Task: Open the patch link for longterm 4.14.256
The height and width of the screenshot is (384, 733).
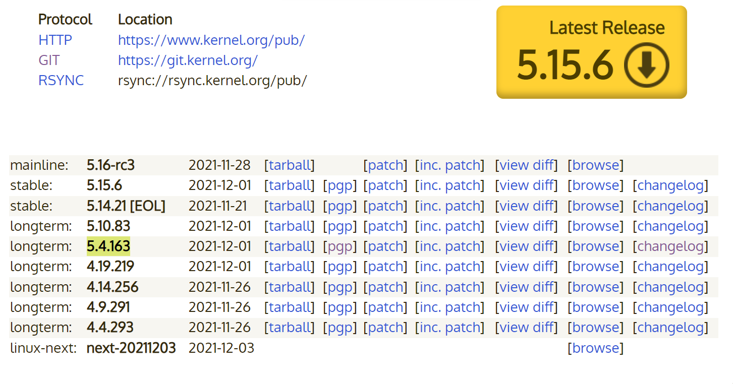Action: coord(385,287)
